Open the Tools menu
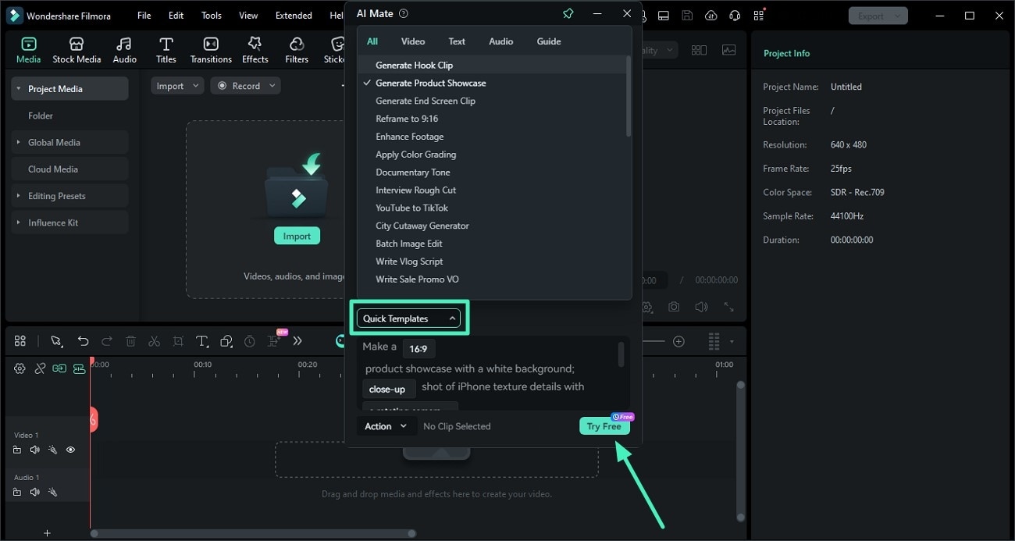Screen dimensions: 1015x541 click(x=212, y=16)
